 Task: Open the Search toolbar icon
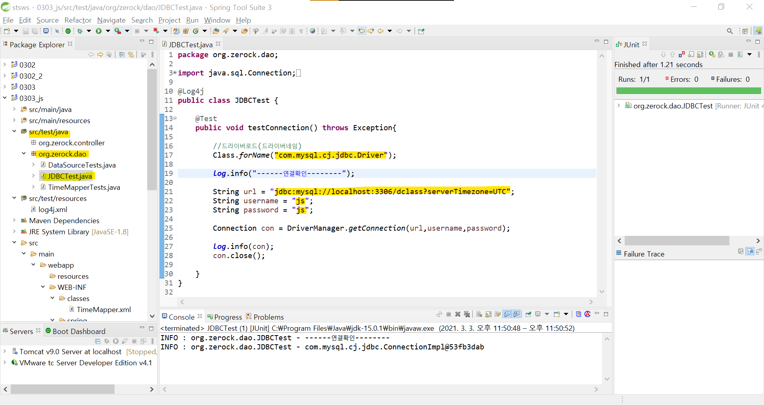click(x=730, y=31)
